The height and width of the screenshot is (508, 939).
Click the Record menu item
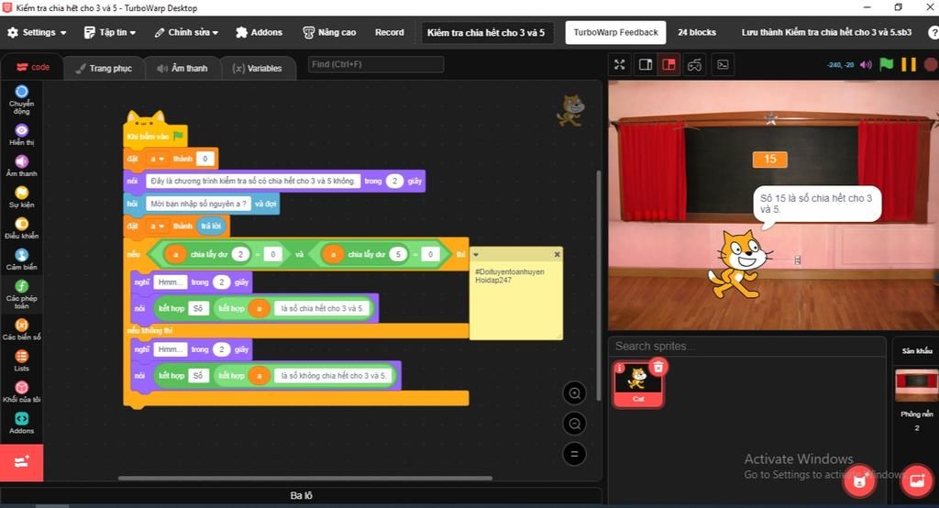click(x=389, y=32)
